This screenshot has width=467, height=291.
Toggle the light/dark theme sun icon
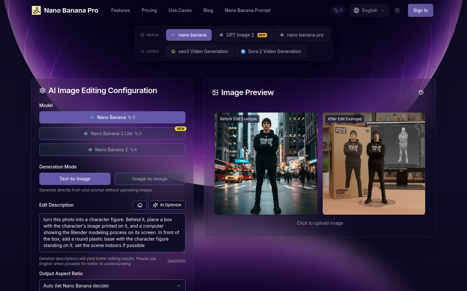coord(397,10)
